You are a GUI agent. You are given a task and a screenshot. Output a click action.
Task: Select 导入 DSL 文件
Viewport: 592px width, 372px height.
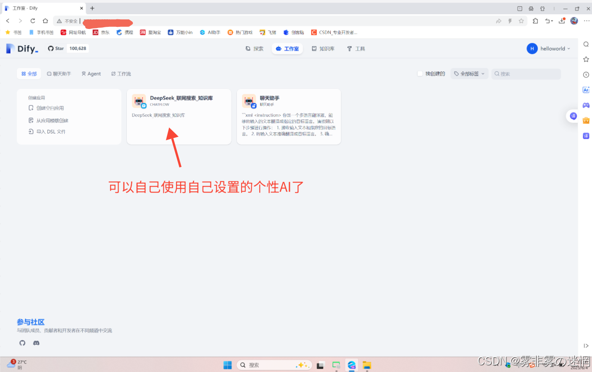(x=47, y=132)
